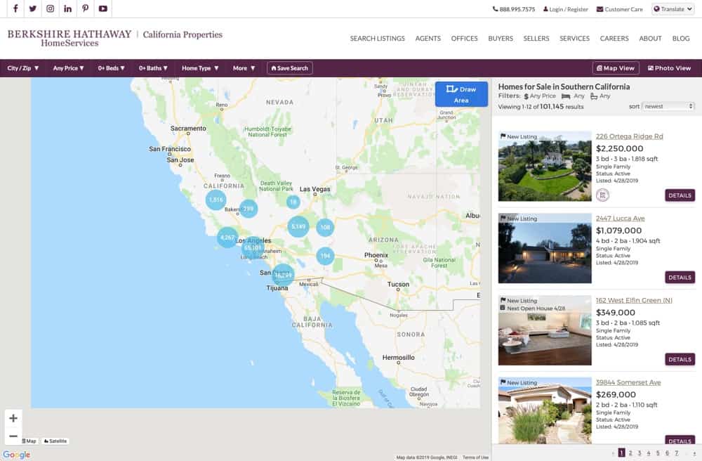Open the LinkedIn social icon

click(x=67, y=8)
